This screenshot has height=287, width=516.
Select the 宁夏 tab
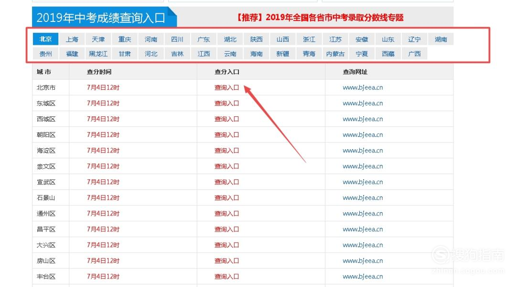click(361, 53)
